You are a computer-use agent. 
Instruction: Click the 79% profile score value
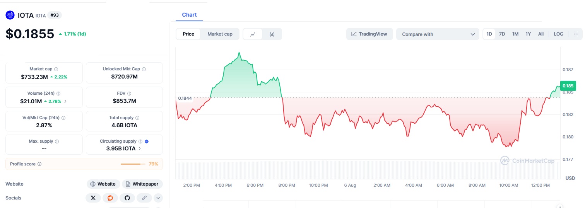click(154, 164)
